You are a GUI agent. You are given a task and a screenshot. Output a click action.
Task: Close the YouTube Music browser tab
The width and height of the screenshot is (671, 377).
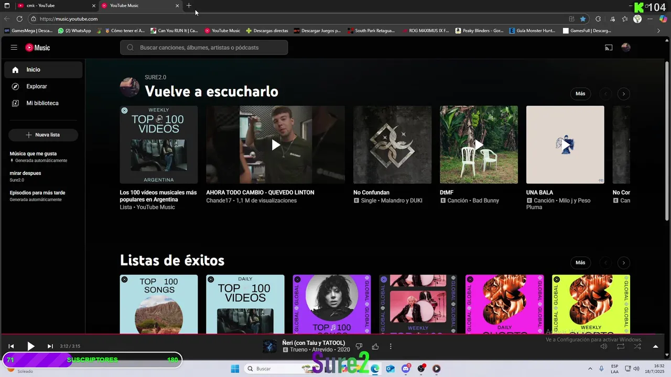pos(177,6)
